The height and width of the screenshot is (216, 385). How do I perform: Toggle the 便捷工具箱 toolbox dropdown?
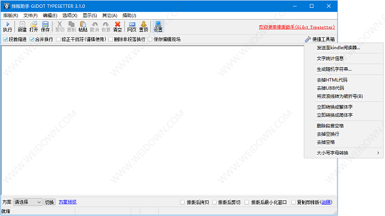click(x=320, y=39)
